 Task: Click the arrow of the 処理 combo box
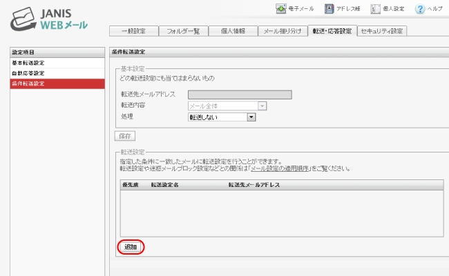[x=251, y=117]
